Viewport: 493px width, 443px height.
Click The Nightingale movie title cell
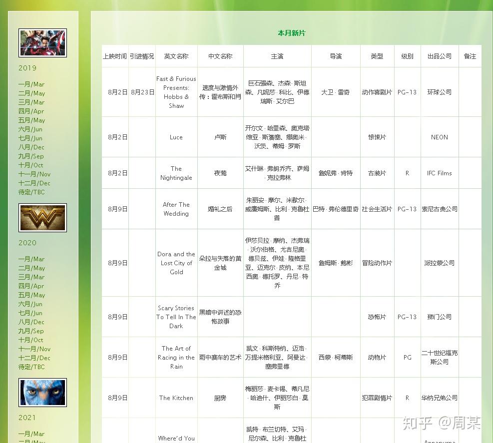tap(176, 173)
